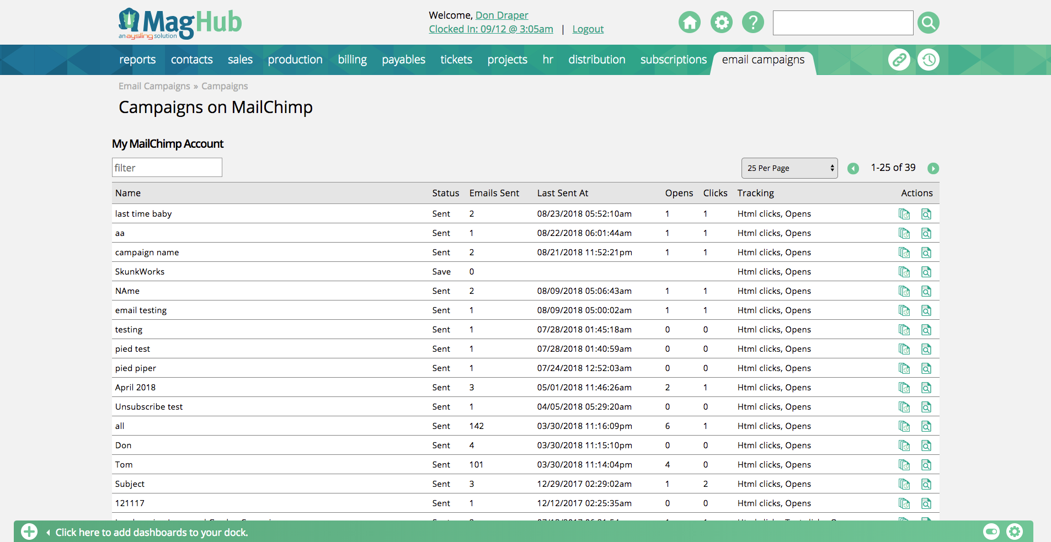Click the Clocked In time link
Screen dimensions: 1051x542
(x=491, y=29)
